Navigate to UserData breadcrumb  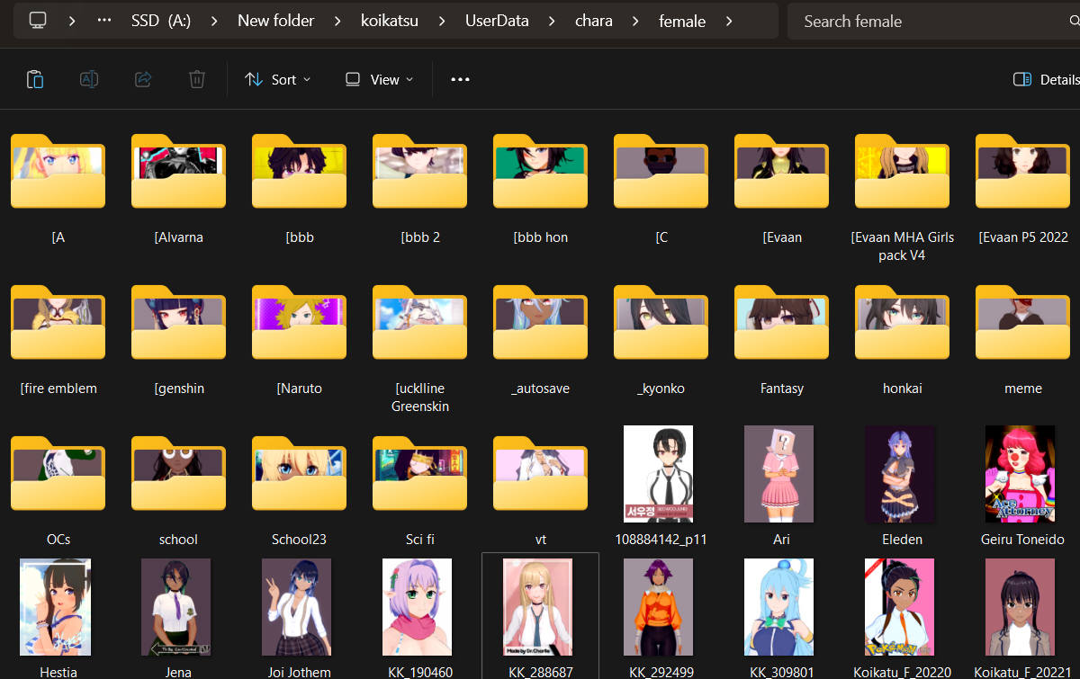coord(497,20)
